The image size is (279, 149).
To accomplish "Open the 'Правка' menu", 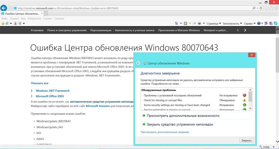I will point(14,18).
